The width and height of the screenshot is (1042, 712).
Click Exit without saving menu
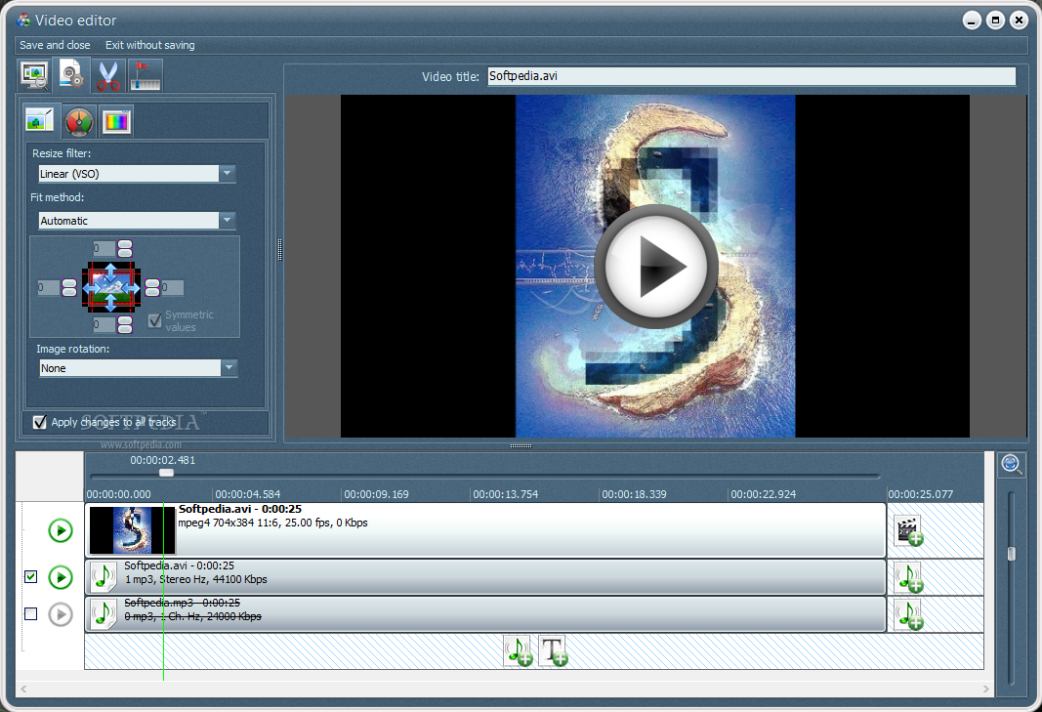149,45
